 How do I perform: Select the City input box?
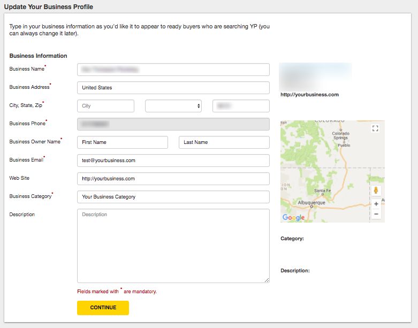pyautogui.click(x=105, y=106)
